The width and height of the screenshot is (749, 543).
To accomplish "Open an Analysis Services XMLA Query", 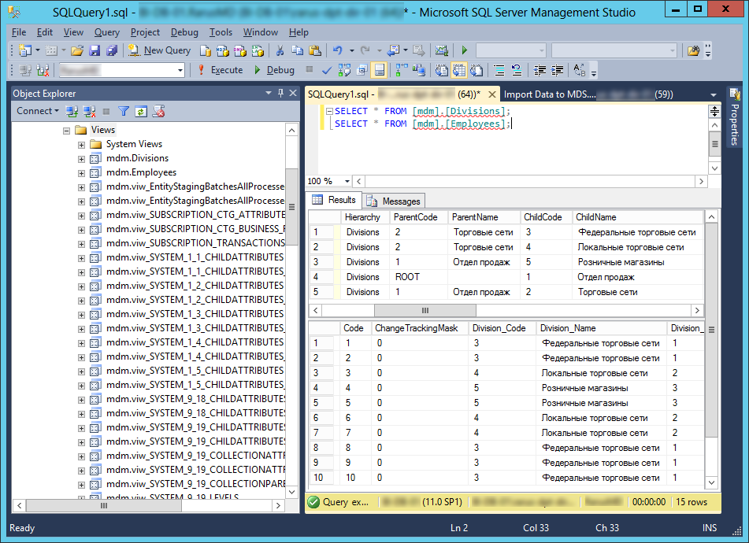I will click(258, 50).
